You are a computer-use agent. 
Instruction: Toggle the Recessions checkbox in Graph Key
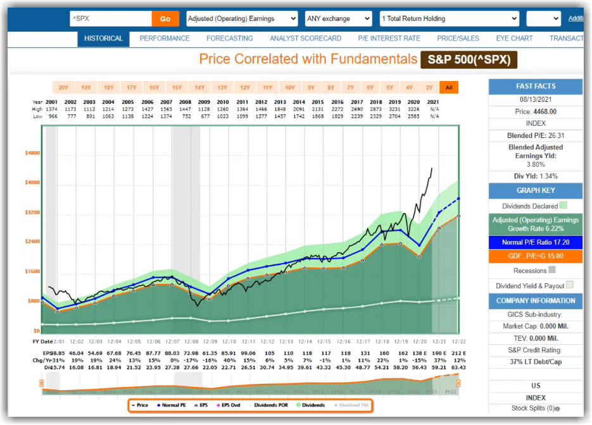pyautogui.click(x=552, y=270)
